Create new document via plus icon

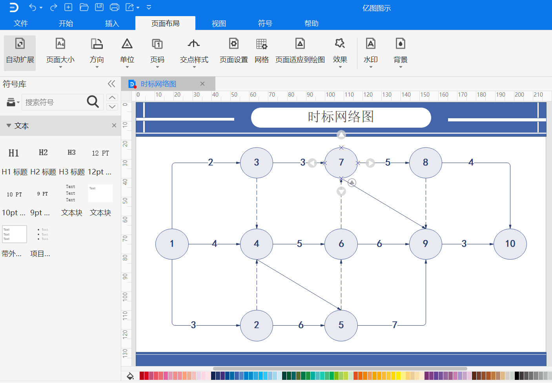point(68,7)
